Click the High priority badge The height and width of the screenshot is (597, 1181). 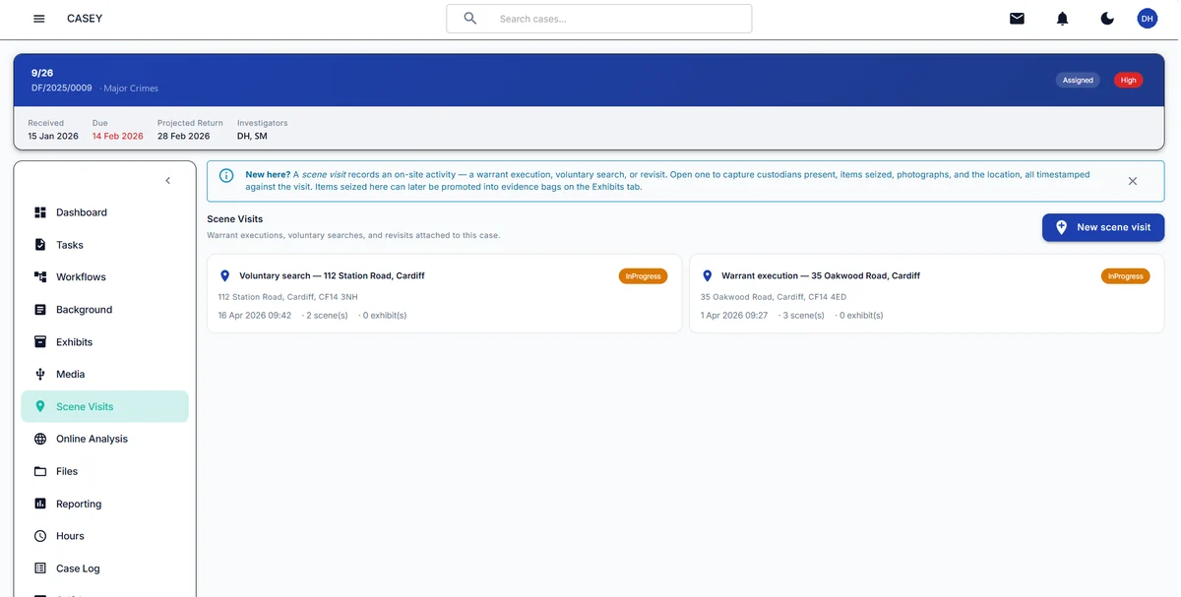pos(1129,80)
